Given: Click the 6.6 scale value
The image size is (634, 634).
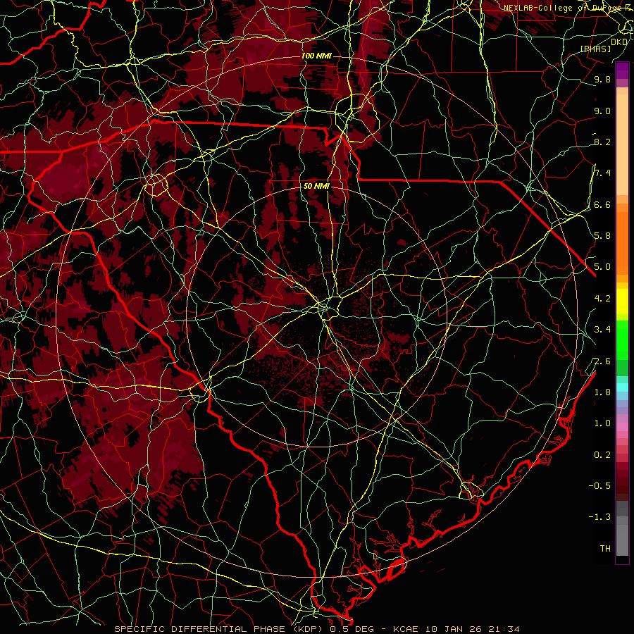Looking at the screenshot, I should coord(602,205).
